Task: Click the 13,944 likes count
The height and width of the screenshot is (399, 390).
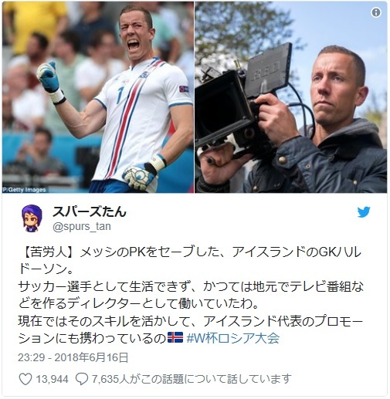Action: tap(52, 379)
